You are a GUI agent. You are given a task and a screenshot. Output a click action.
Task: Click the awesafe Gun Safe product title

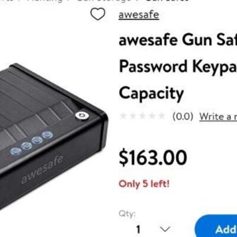(x=178, y=66)
